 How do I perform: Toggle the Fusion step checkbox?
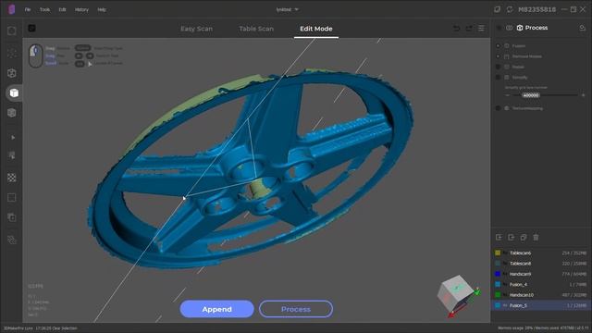tap(498, 45)
